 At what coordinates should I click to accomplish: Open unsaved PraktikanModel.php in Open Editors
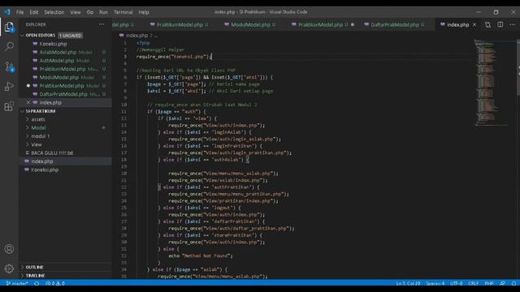click(62, 86)
